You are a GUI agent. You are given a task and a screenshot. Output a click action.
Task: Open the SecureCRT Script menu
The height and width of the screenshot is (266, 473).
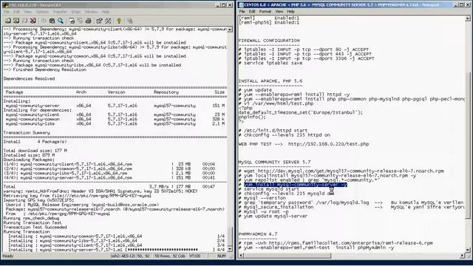click(75, 12)
